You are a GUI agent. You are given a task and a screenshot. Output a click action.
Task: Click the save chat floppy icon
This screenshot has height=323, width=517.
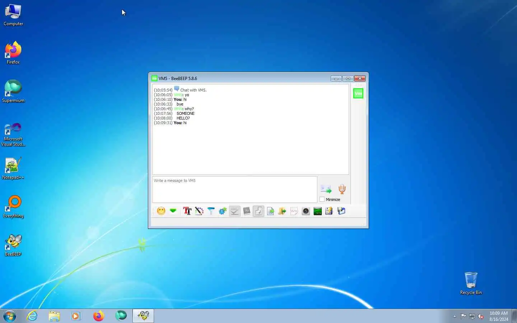[x=341, y=211]
